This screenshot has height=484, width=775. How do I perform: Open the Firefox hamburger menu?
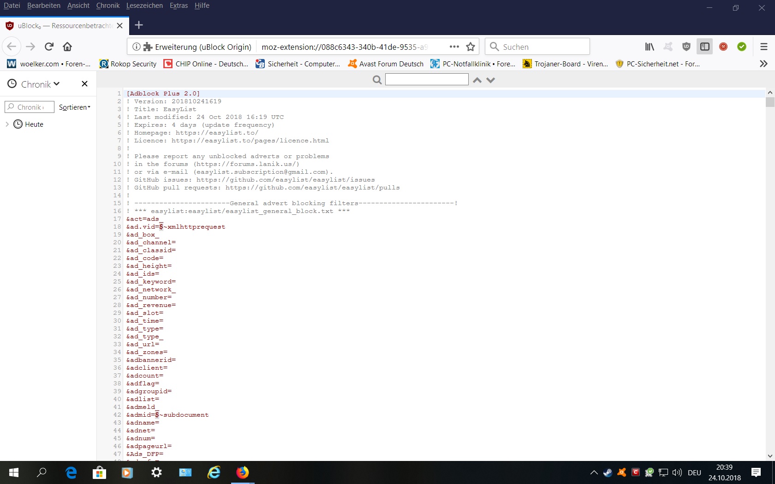point(764,47)
